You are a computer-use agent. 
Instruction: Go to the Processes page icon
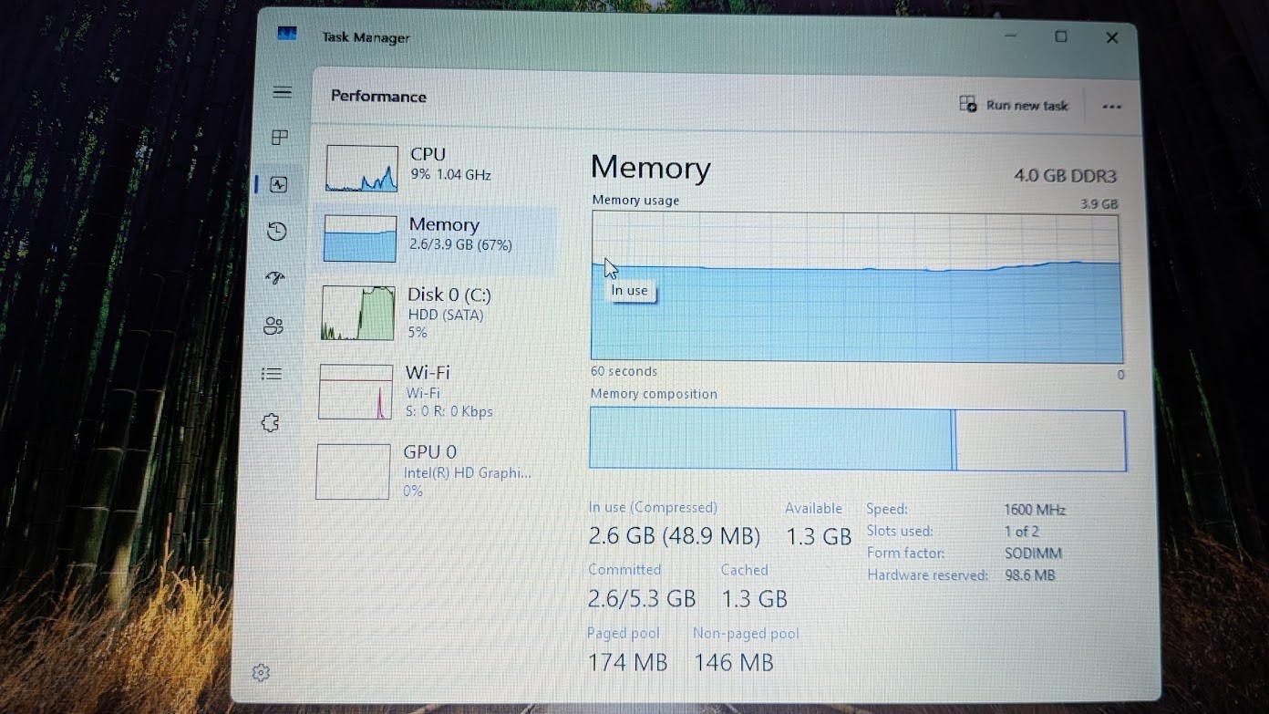[x=281, y=138]
